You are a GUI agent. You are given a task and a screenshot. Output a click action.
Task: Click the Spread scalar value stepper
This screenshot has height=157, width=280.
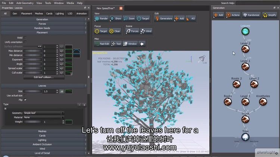(57, 68)
